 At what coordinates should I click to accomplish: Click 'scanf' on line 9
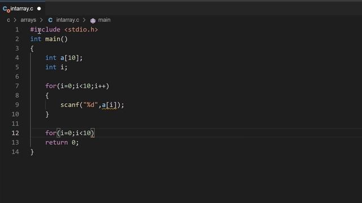click(70, 105)
